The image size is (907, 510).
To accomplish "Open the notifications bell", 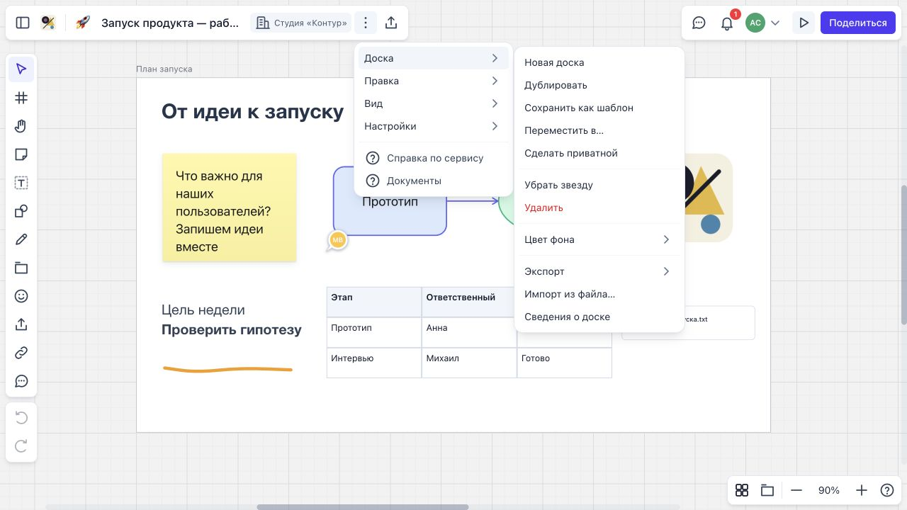I will (x=727, y=23).
